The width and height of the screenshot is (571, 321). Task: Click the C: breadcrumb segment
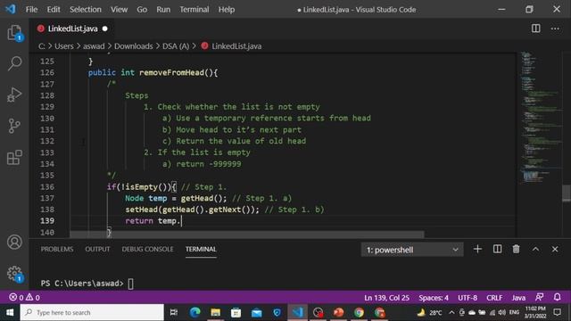pos(42,46)
